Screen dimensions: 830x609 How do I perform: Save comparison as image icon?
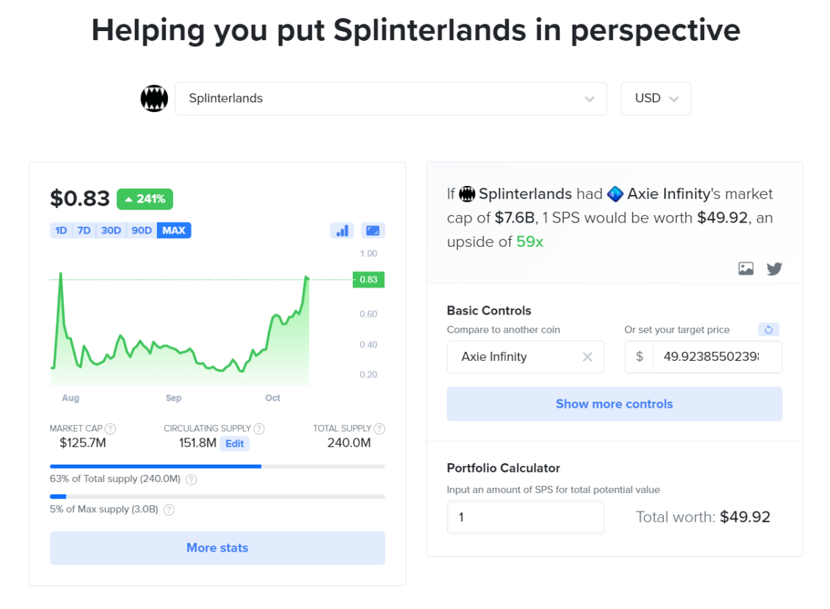tap(746, 268)
